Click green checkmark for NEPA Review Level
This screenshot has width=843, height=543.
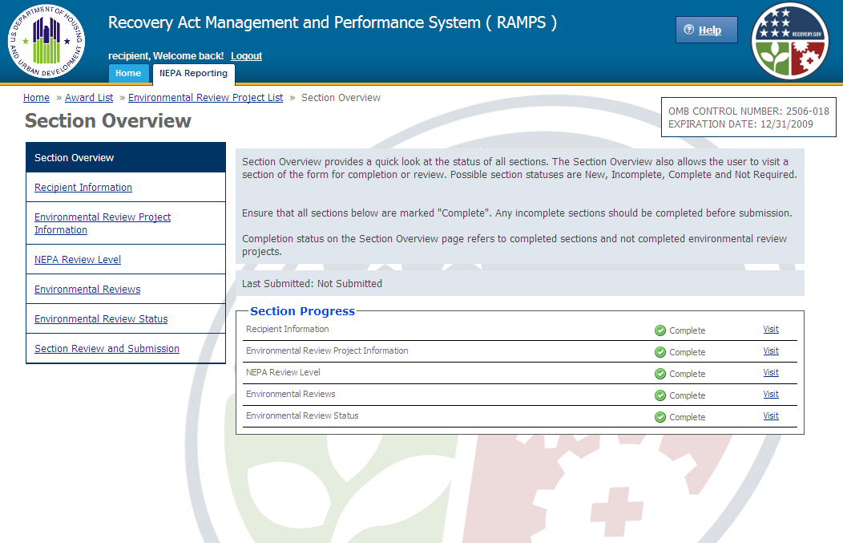660,374
